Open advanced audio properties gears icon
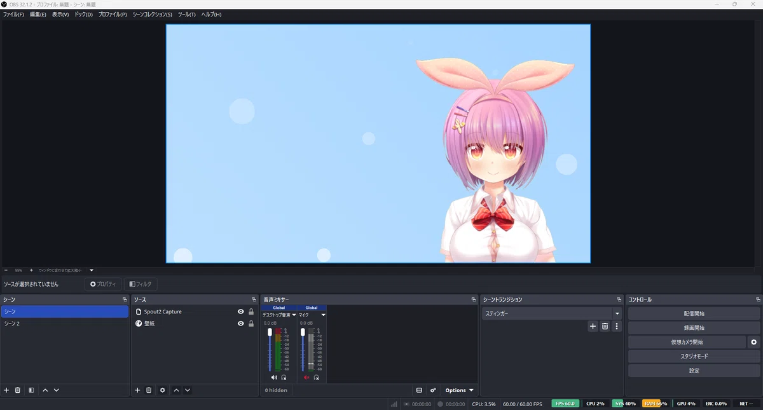763x410 pixels. [433, 390]
